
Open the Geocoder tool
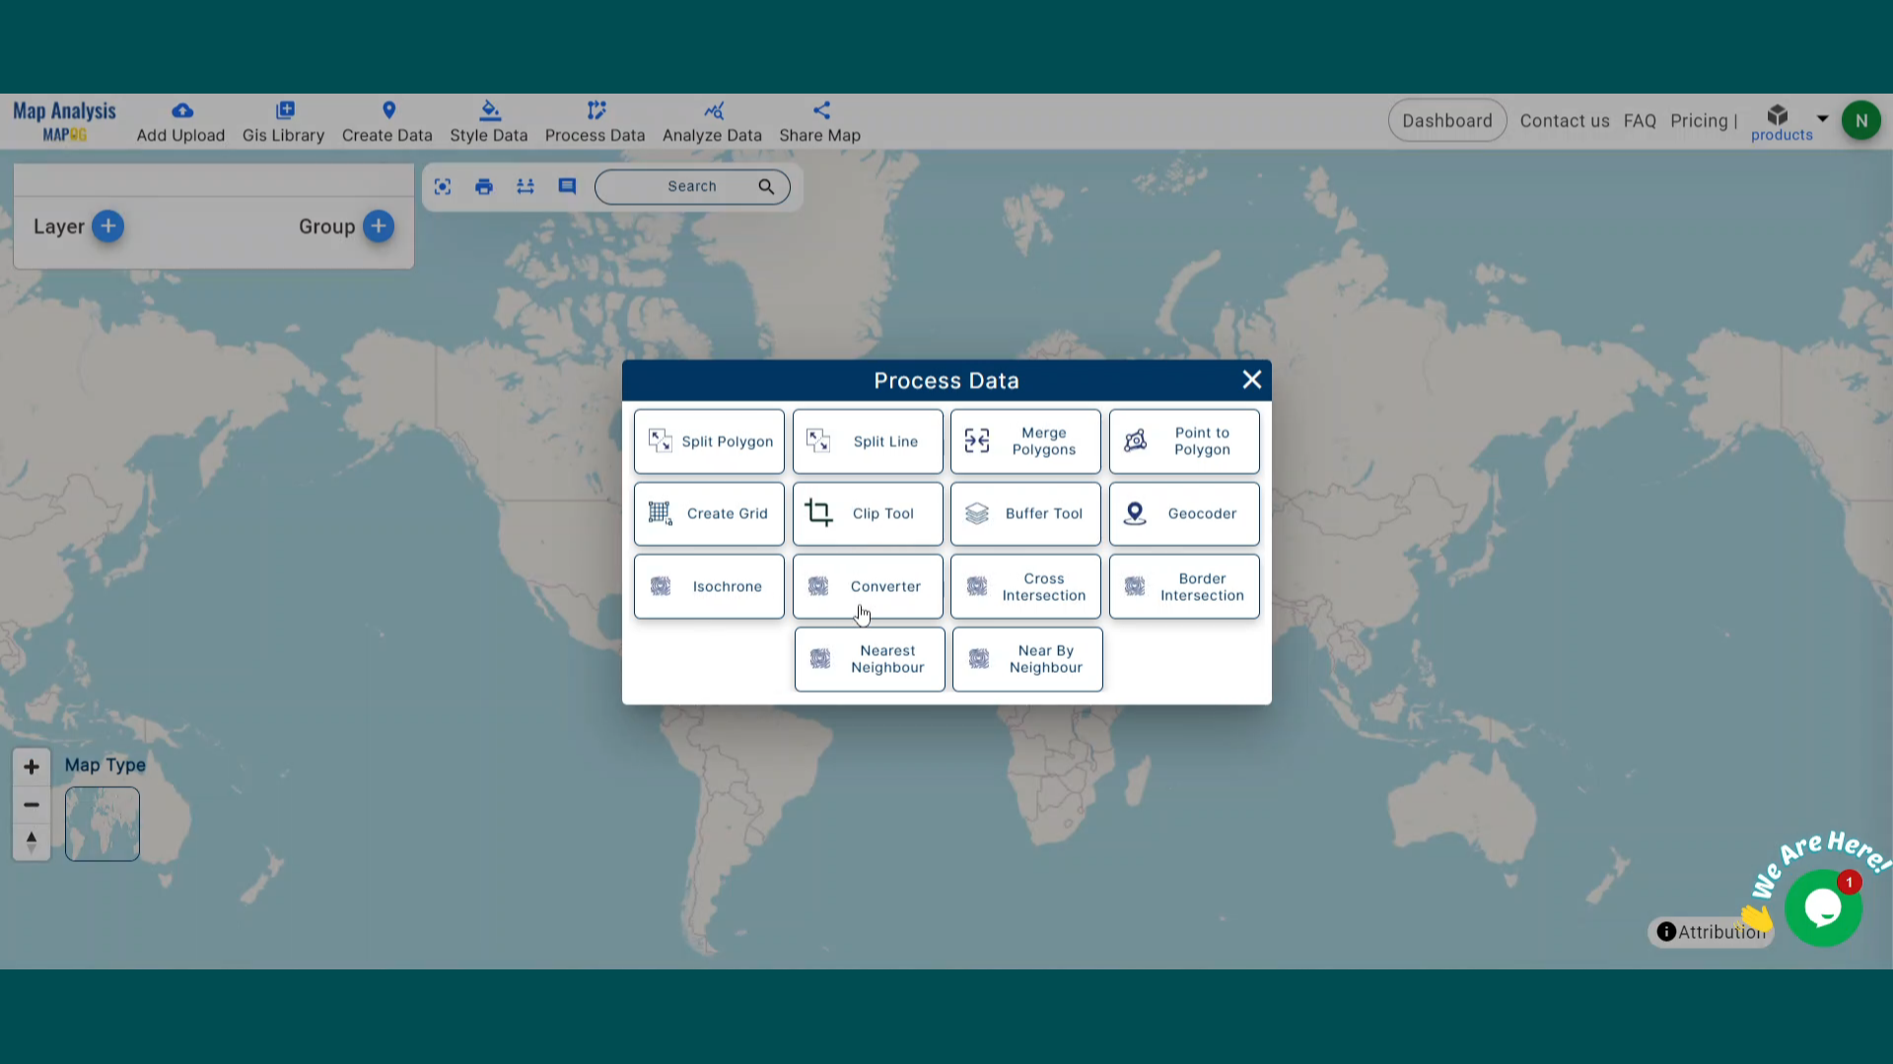point(1183,513)
